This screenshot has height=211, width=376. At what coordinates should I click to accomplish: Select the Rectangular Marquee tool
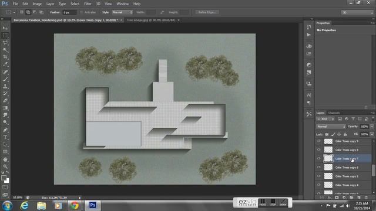[5, 35]
